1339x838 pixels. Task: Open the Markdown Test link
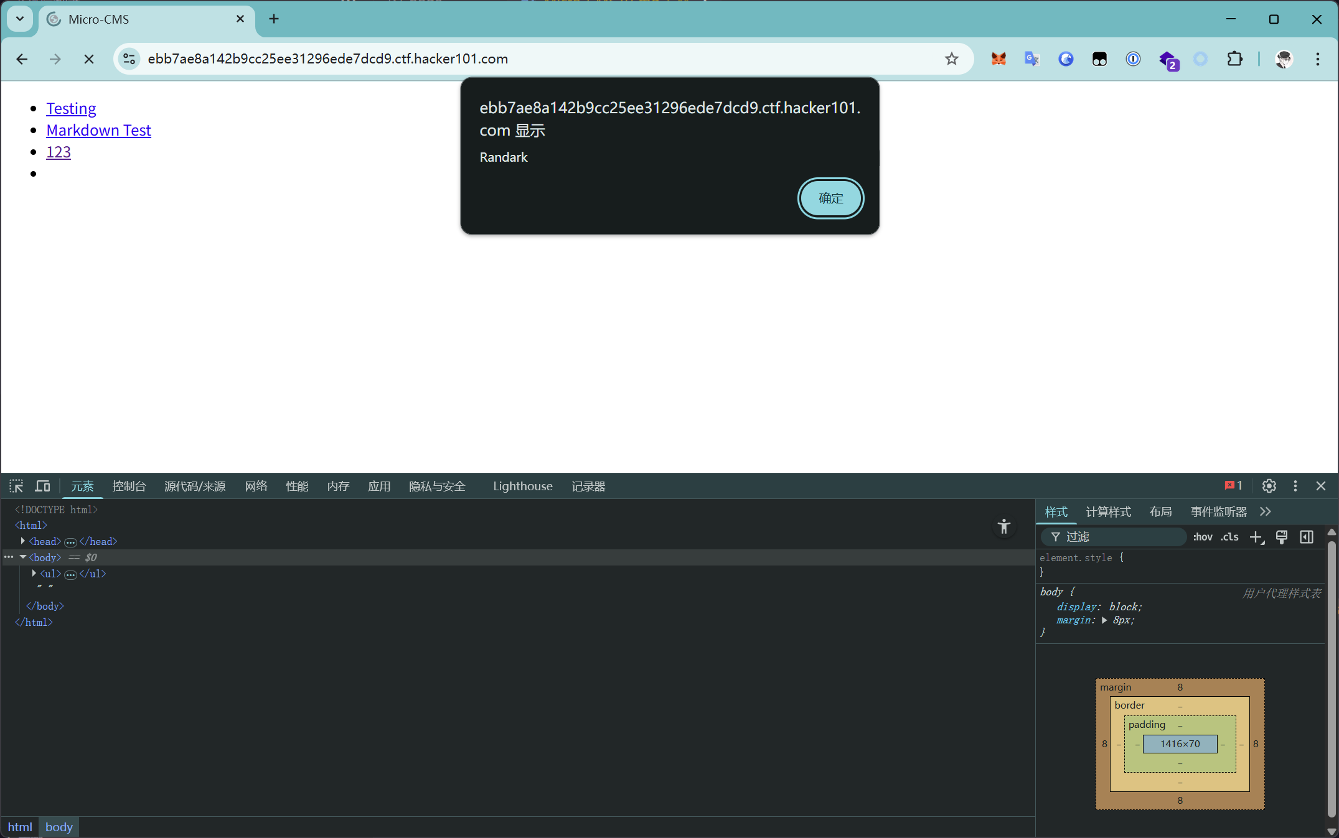coord(98,130)
